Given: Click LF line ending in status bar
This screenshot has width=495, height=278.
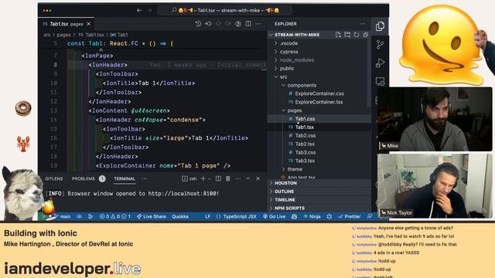Looking at the screenshot, I should (207, 216).
